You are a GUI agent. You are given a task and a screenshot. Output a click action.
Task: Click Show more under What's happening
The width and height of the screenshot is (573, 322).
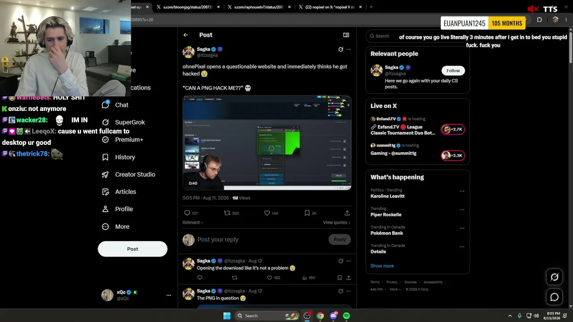[x=382, y=266]
